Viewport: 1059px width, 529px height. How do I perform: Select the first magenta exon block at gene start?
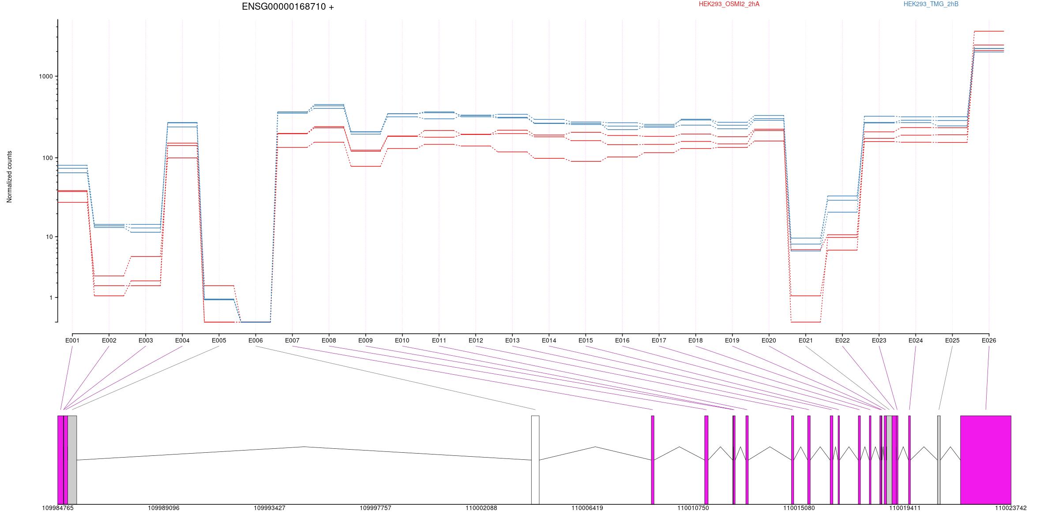tap(60, 460)
